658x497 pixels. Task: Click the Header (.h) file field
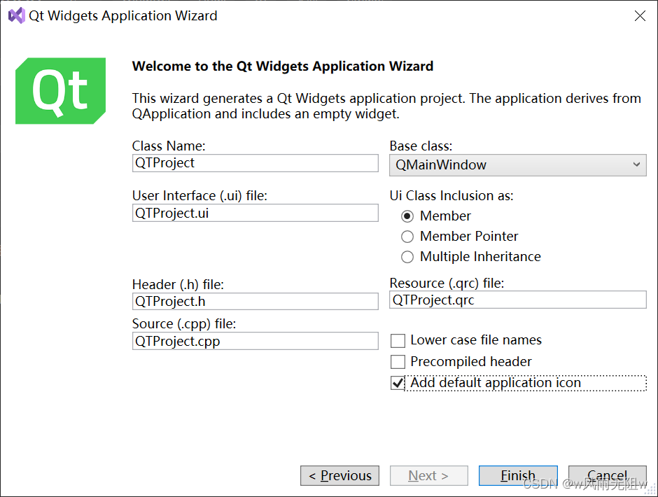click(255, 302)
